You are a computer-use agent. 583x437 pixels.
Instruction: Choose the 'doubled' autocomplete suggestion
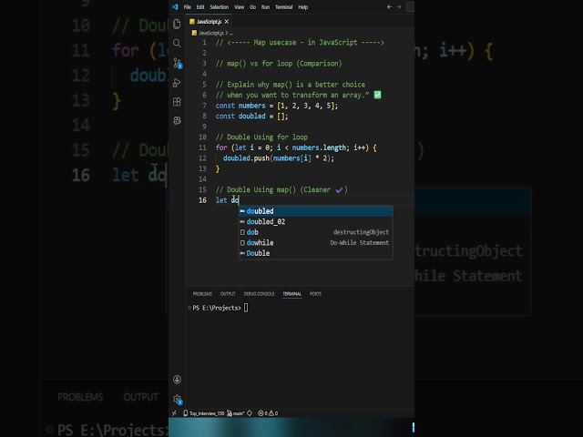point(316,211)
